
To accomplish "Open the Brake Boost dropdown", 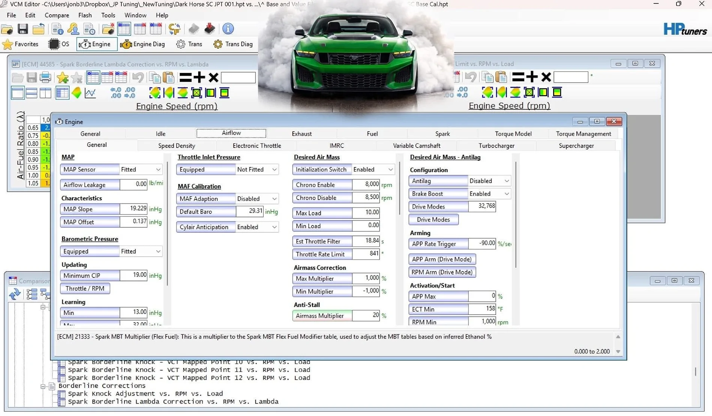I will (x=489, y=194).
